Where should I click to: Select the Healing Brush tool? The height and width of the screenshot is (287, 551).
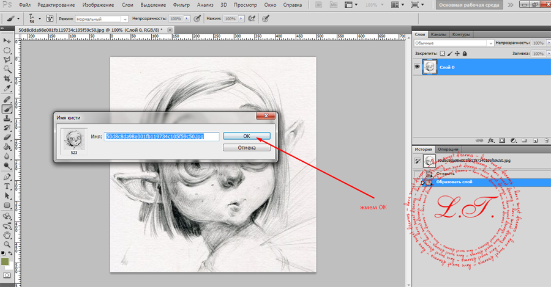pos(7,100)
